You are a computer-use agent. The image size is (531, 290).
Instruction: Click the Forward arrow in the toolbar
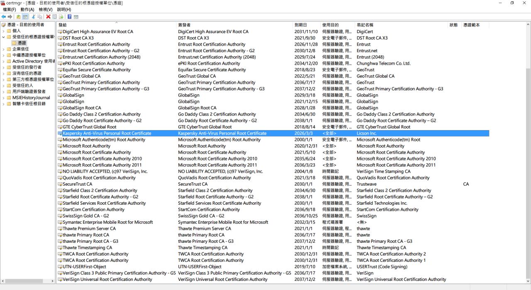10,17
